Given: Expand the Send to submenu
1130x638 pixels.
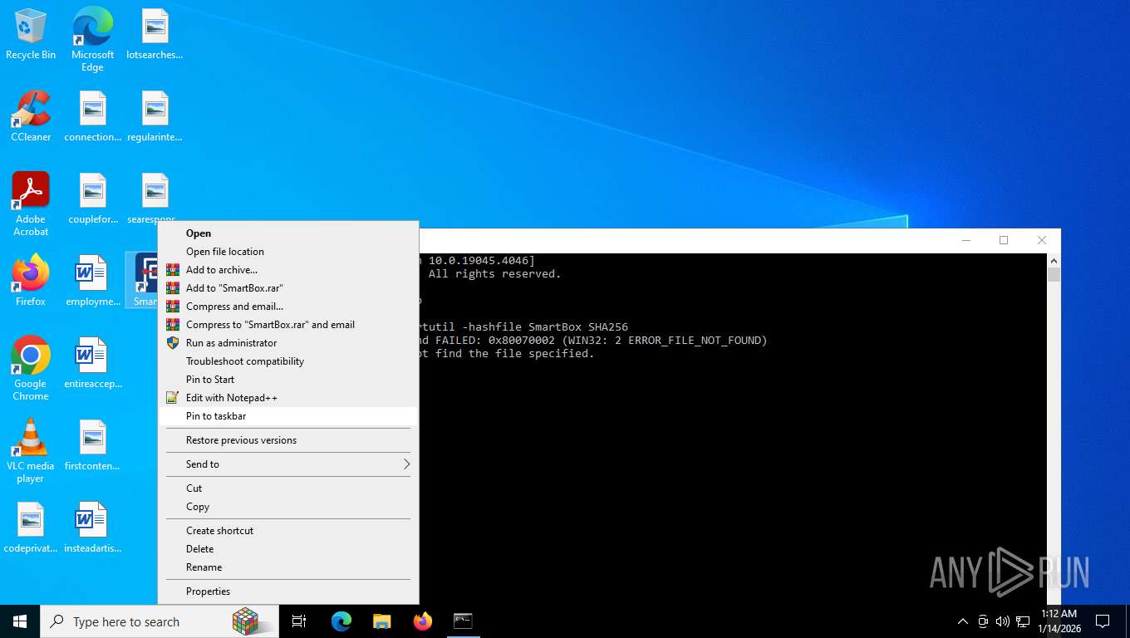Looking at the screenshot, I should pyautogui.click(x=288, y=464).
